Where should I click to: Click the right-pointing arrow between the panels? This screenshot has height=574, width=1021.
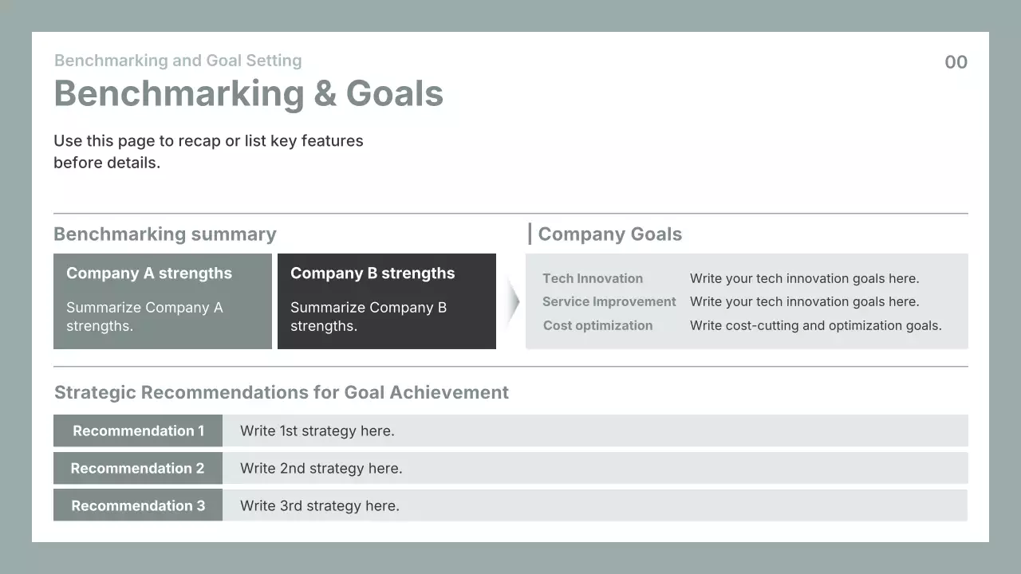tap(513, 302)
